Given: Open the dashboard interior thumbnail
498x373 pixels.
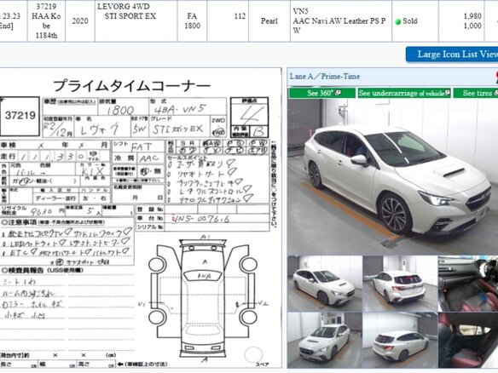Looking at the screenshot, I should 468,284.
